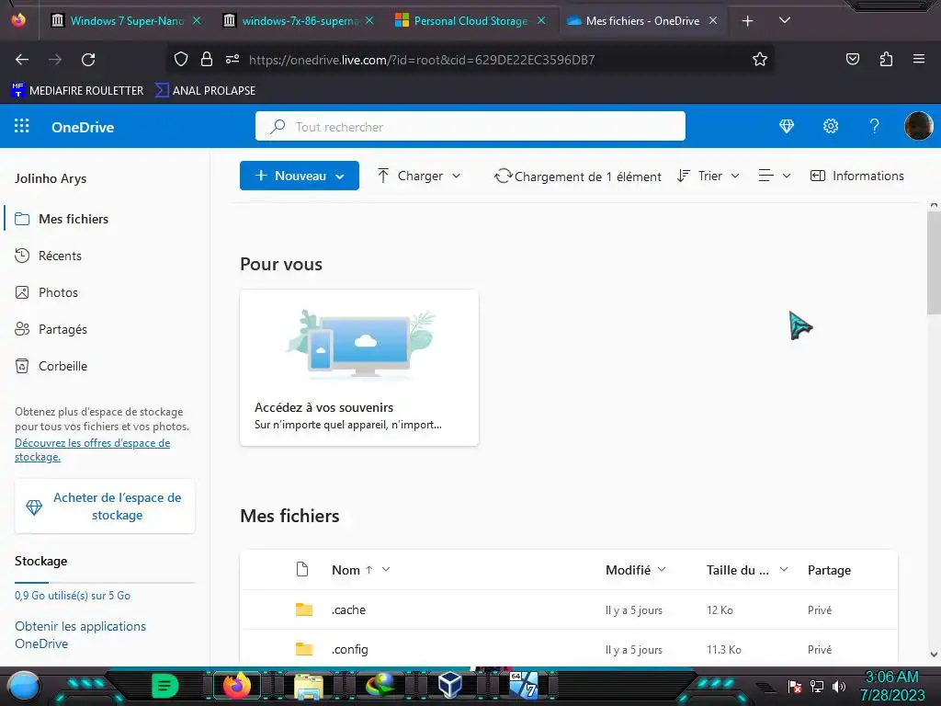
Task: Open the Firefox extensions menu
Action: click(886, 59)
